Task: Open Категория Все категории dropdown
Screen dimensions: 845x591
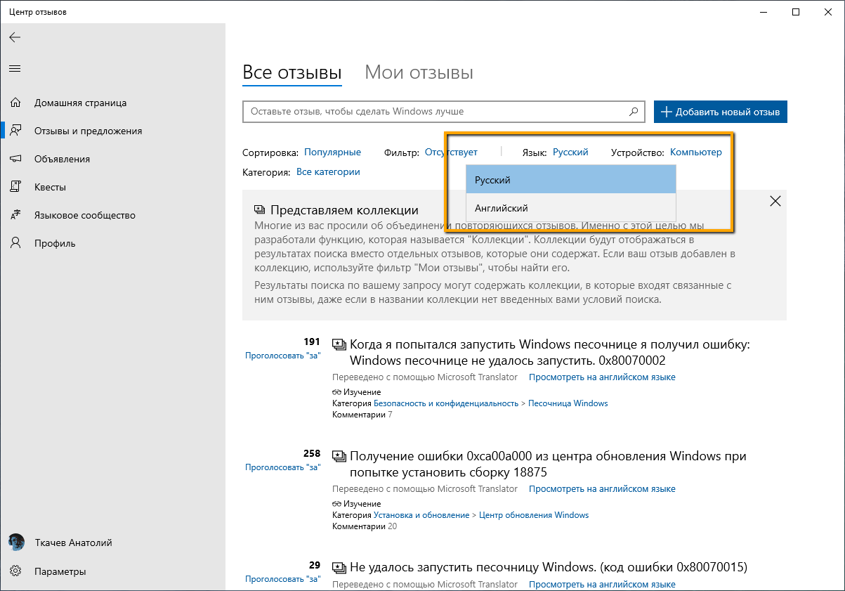Action: pos(328,171)
